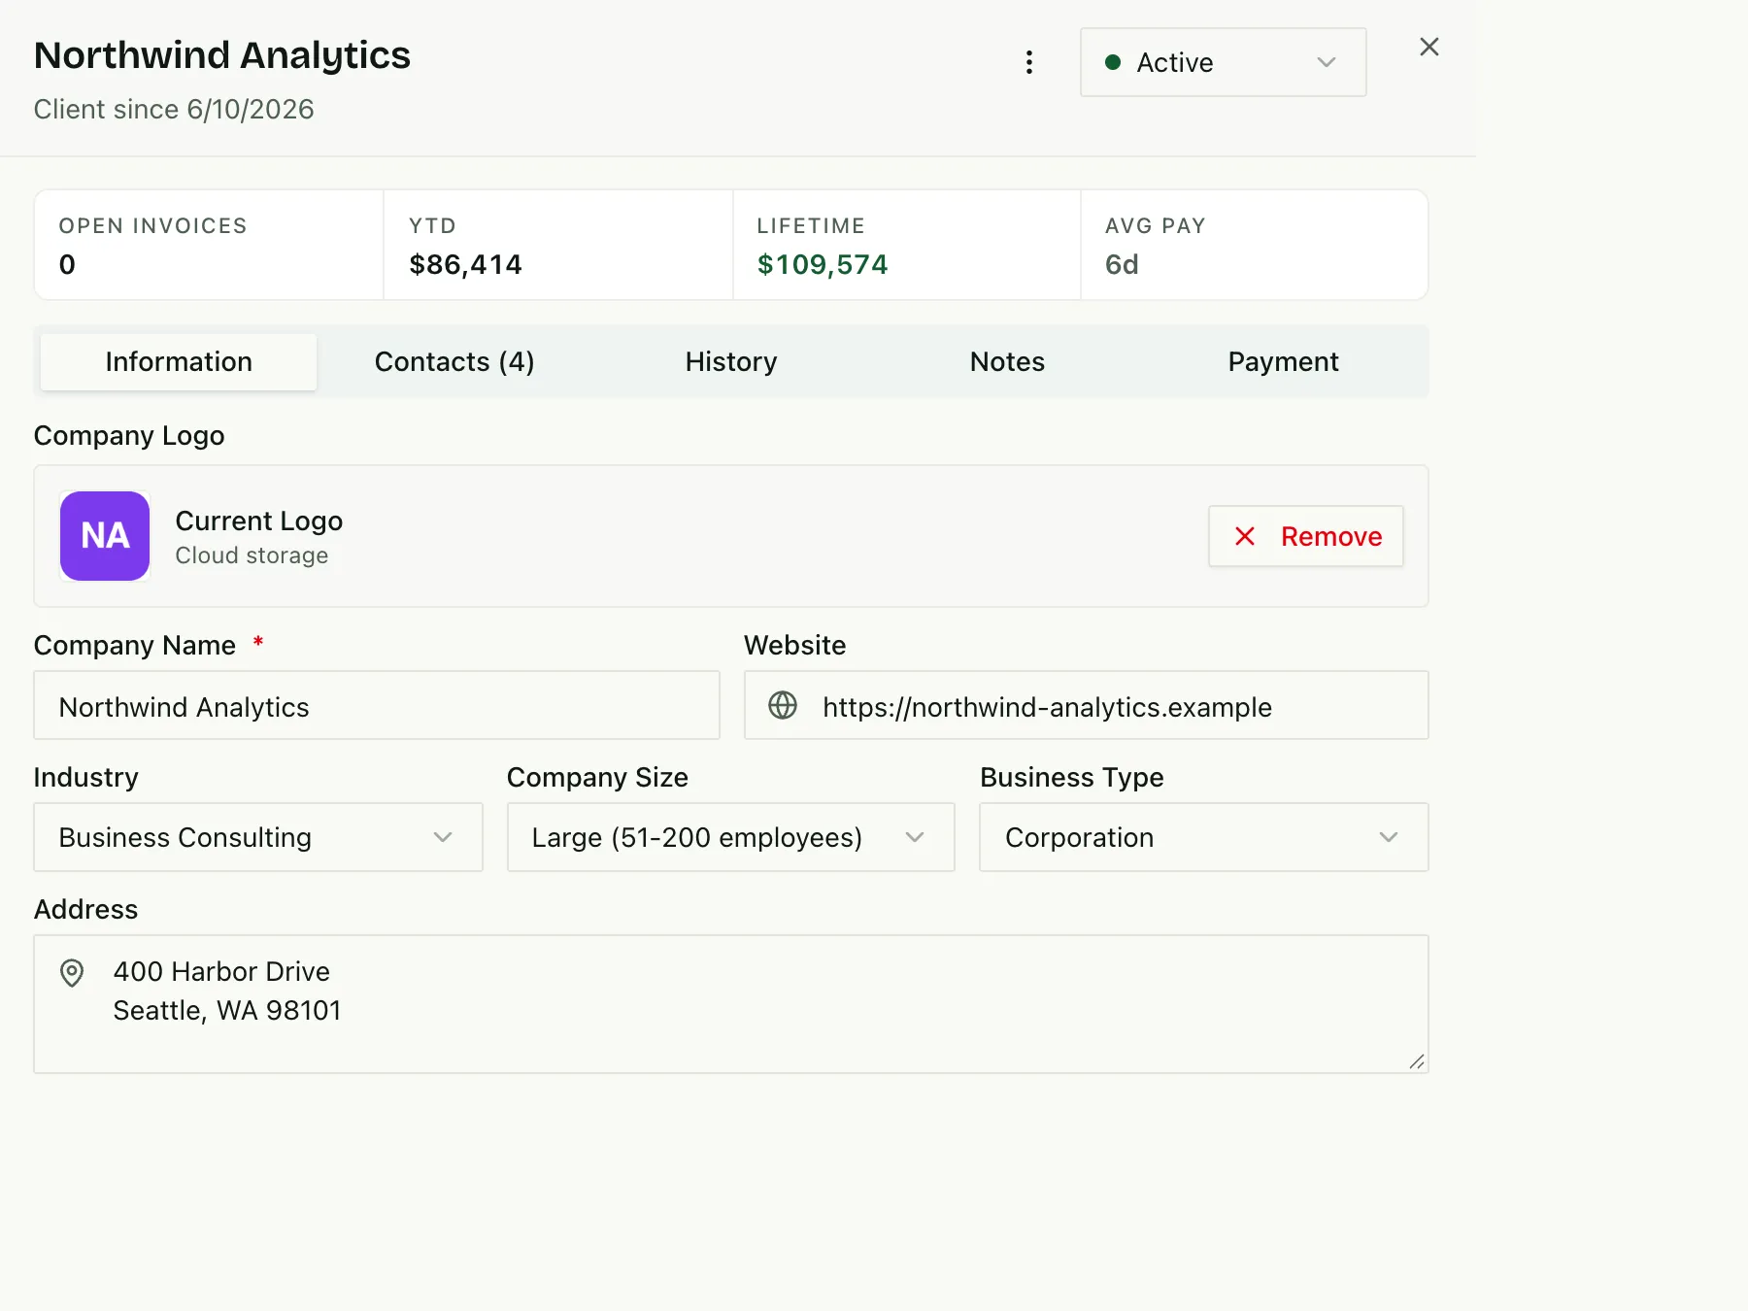Open the Active status dropdown
The height and width of the screenshot is (1311, 1748).
[x=1223, y=62]
